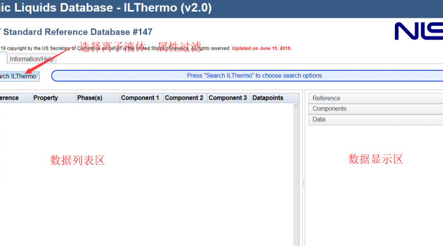Click the Standard Reference Database #147 heading

point(78,32)
